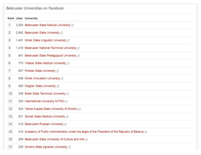Open Minsk Innovation University link

pyautogui.click(x=42, y=79)
